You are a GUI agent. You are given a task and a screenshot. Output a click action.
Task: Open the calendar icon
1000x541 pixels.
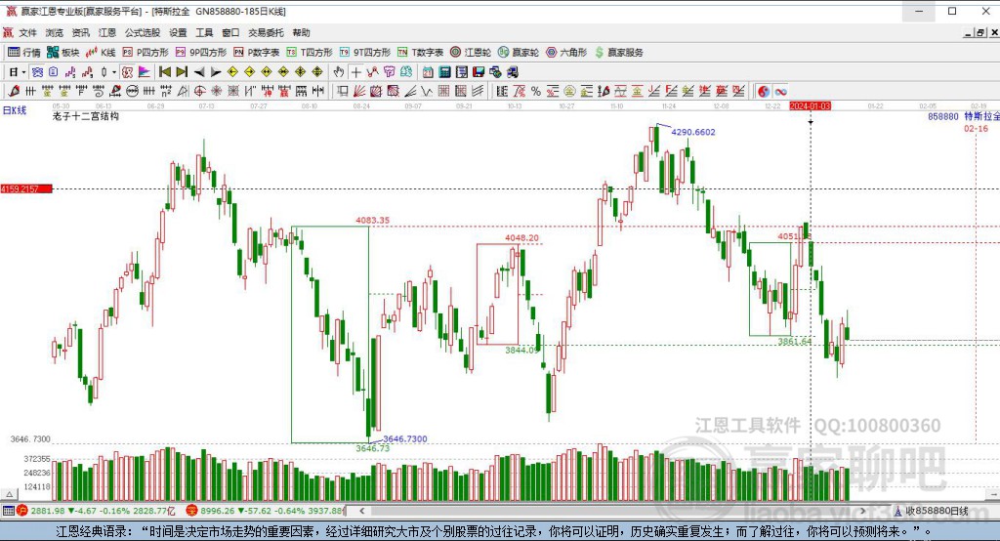click(428, 72)
